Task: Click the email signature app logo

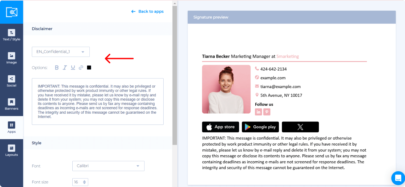Action: [x=11, y=12]
